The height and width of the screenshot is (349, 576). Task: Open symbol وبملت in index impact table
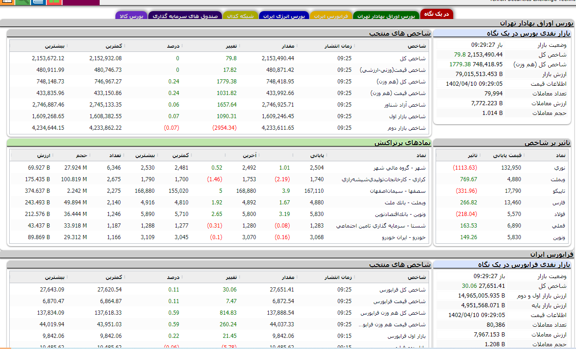click(x=558, y=179)
